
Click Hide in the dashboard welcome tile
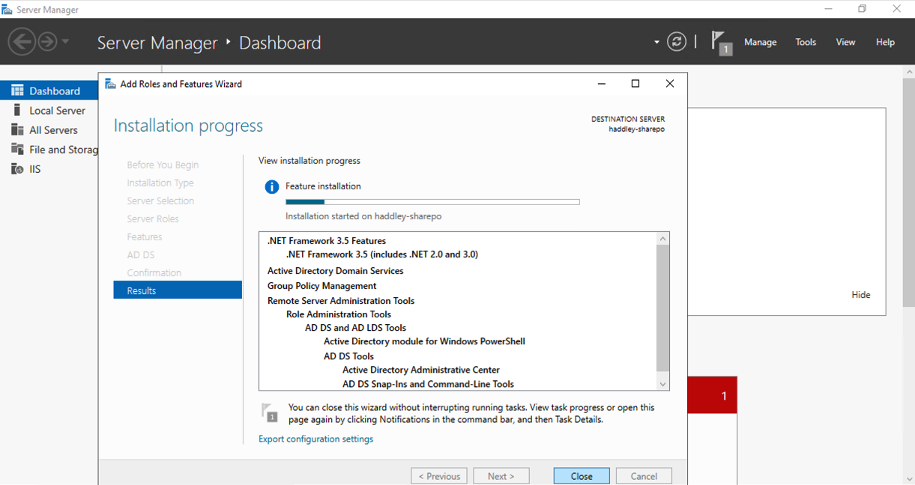click(861, 295)
